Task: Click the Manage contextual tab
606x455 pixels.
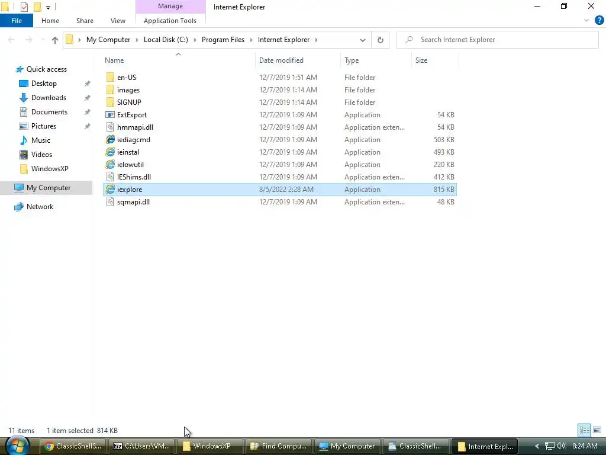Action: [x=170, y=6]
